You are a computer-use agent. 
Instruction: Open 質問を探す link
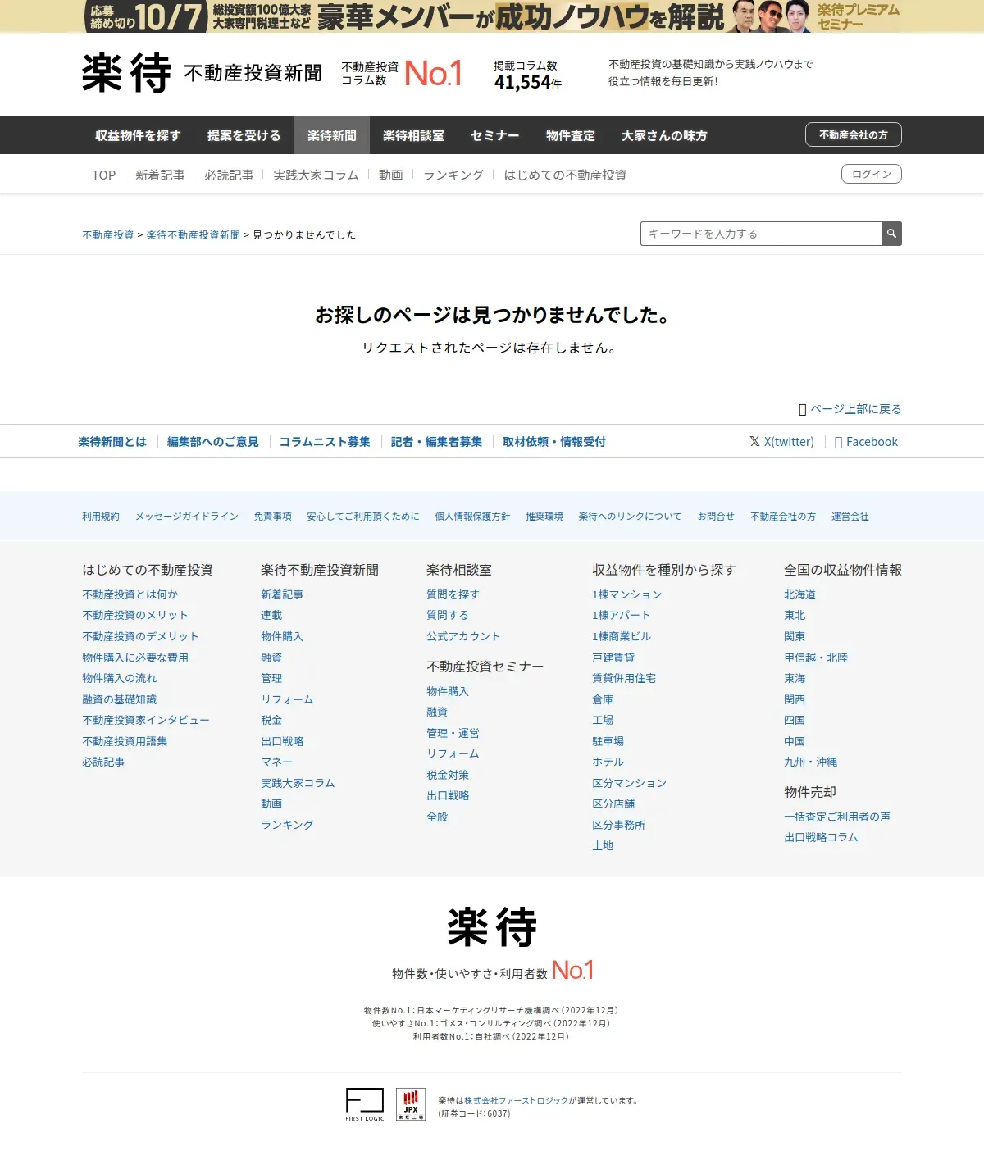tap(453, 594)
